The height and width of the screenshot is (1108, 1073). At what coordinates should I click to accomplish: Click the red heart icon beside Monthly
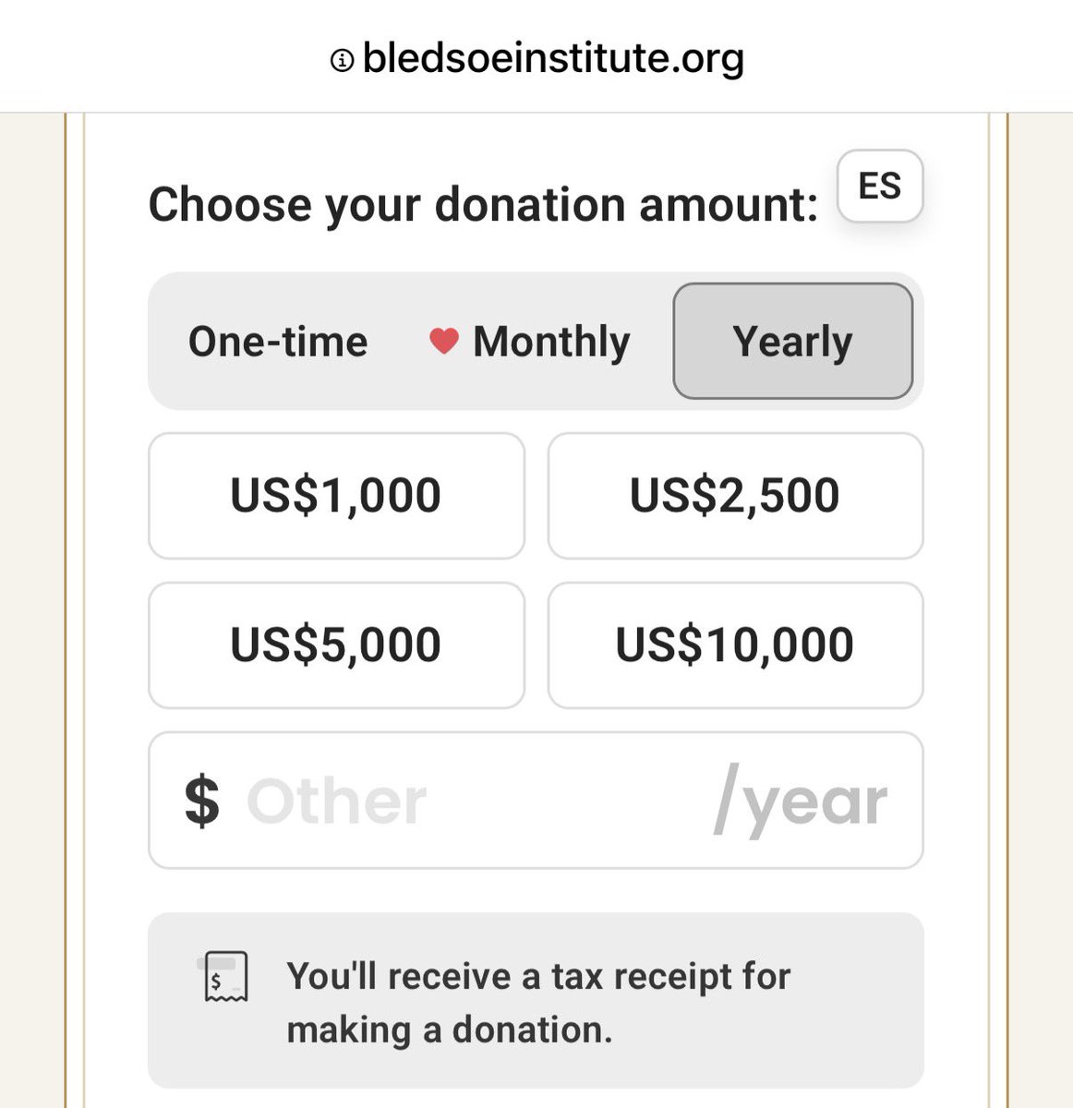point(444,342)
